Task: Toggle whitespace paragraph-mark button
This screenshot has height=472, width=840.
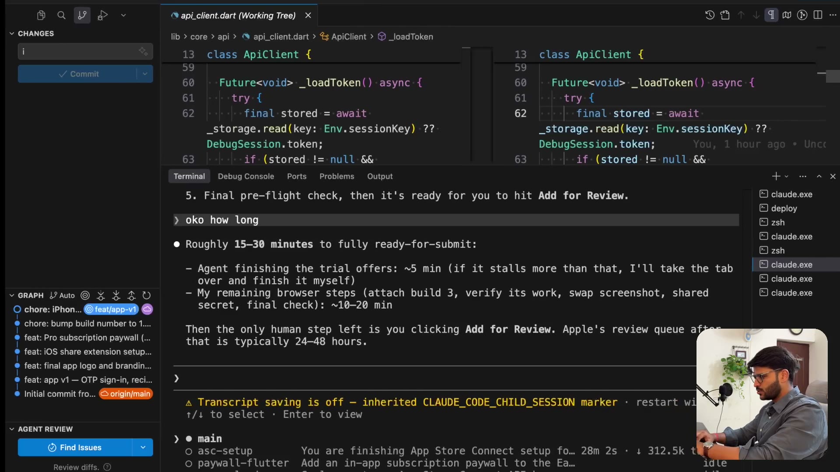Action: 771,15
